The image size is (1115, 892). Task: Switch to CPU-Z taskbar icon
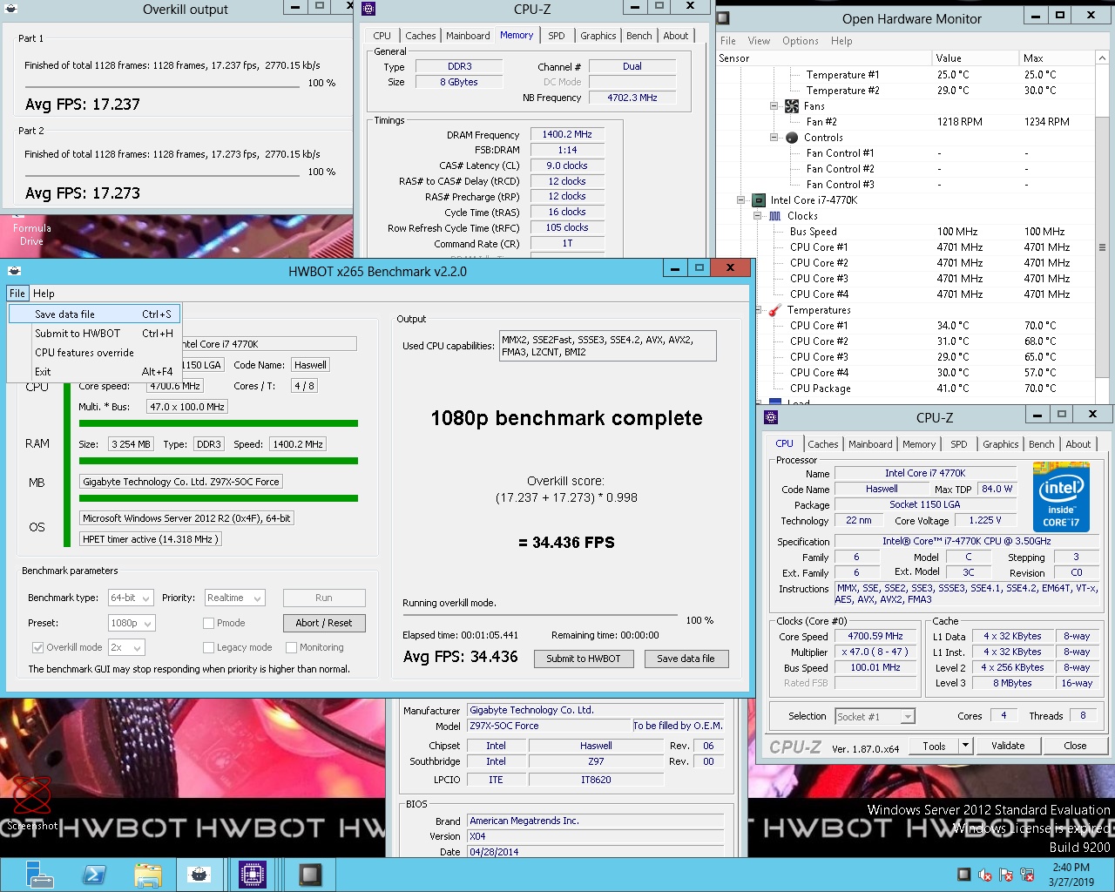pyautogui.click(x=253, y=875)
